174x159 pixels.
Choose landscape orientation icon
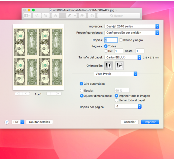click(120, 66)
